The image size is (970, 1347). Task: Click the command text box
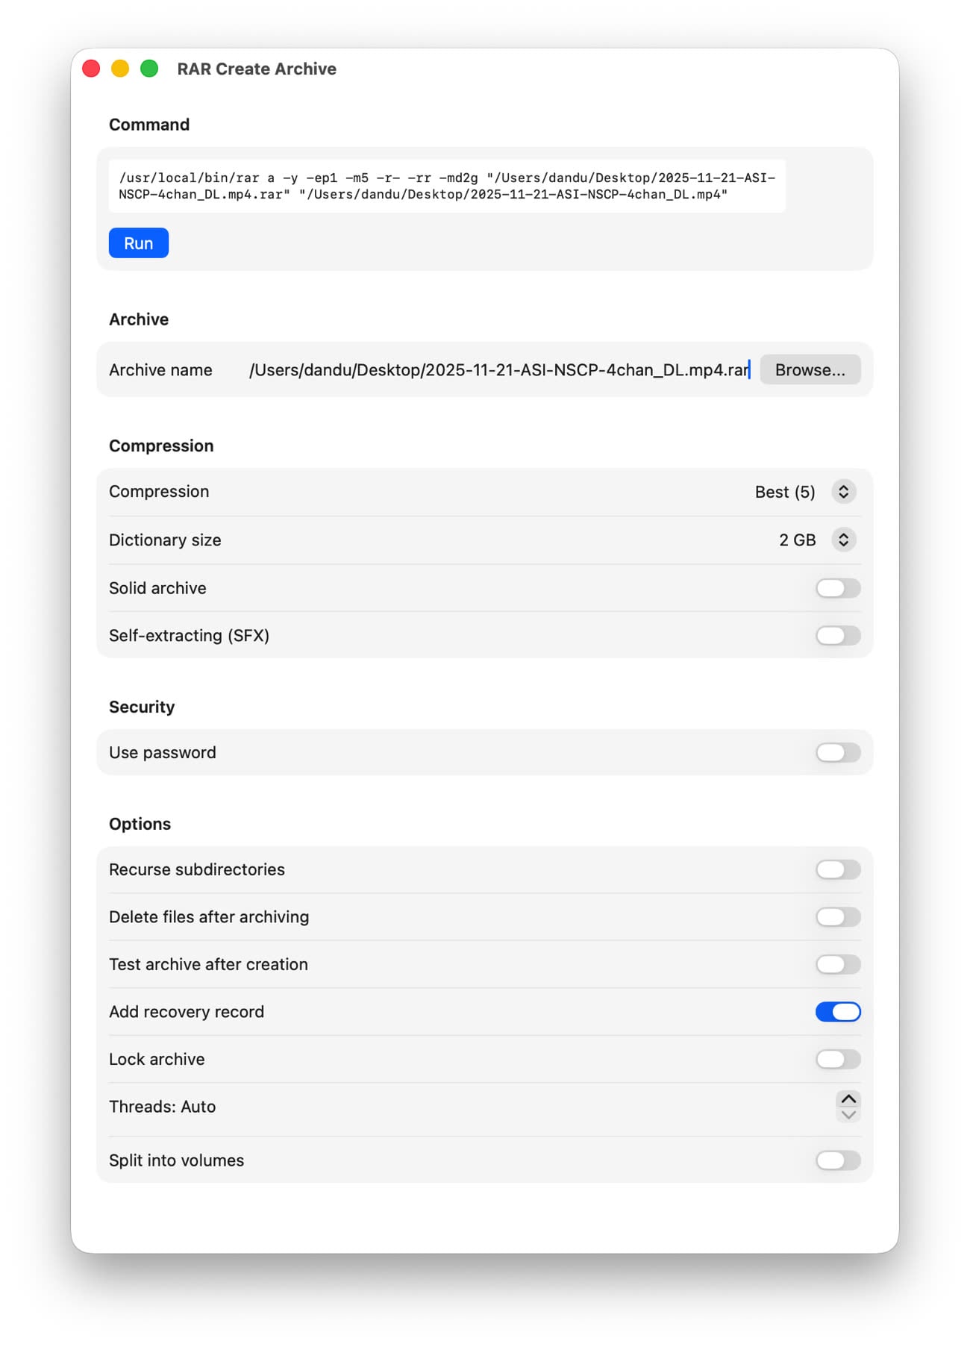coord(446,186)
